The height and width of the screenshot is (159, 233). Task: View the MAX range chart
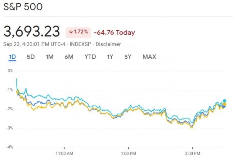pos(149,57)
